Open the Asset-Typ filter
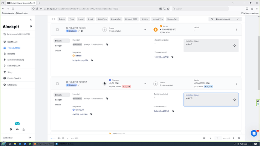The height and width of the screenshot is (146, 260). tap(102, 19)
